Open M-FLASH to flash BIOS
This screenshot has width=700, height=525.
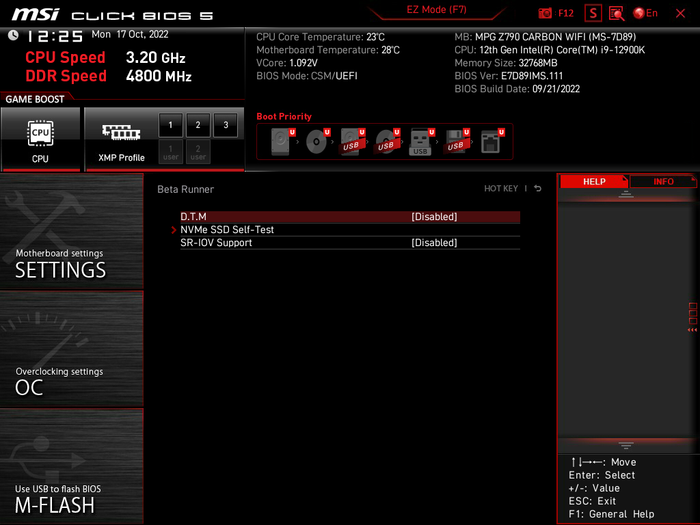[x=72, y=467]
